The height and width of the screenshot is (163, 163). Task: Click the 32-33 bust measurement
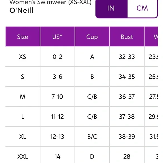coord(127,57)
